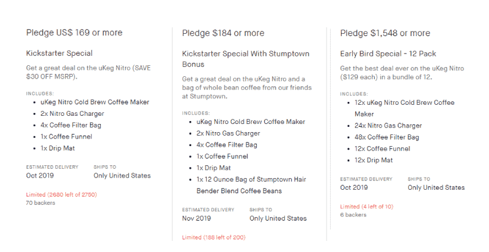The image size is (489, 252).
Task: Select the Pledge $184 or more reward
Action: [x=223, y=33]
